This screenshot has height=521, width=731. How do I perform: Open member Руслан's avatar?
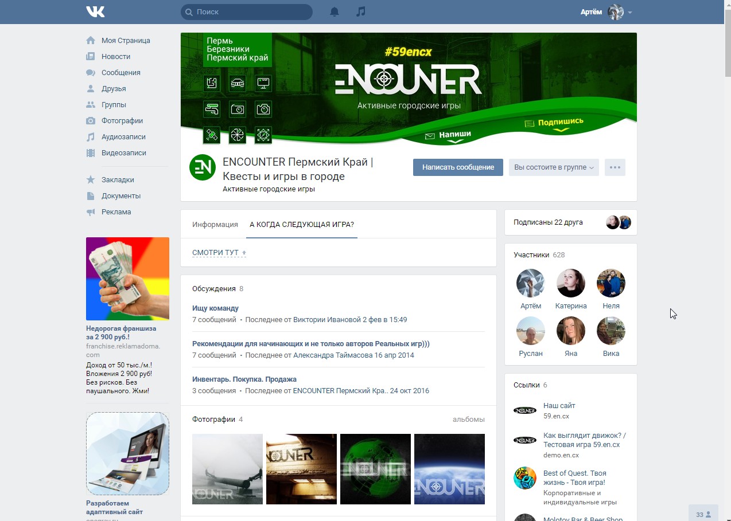tap(531, 331)
